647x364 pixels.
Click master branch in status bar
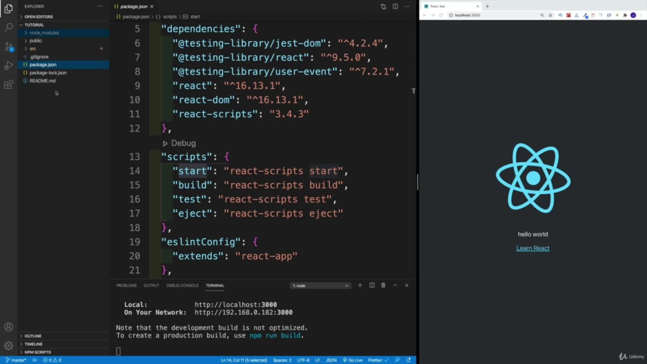(x=16, y=360)
